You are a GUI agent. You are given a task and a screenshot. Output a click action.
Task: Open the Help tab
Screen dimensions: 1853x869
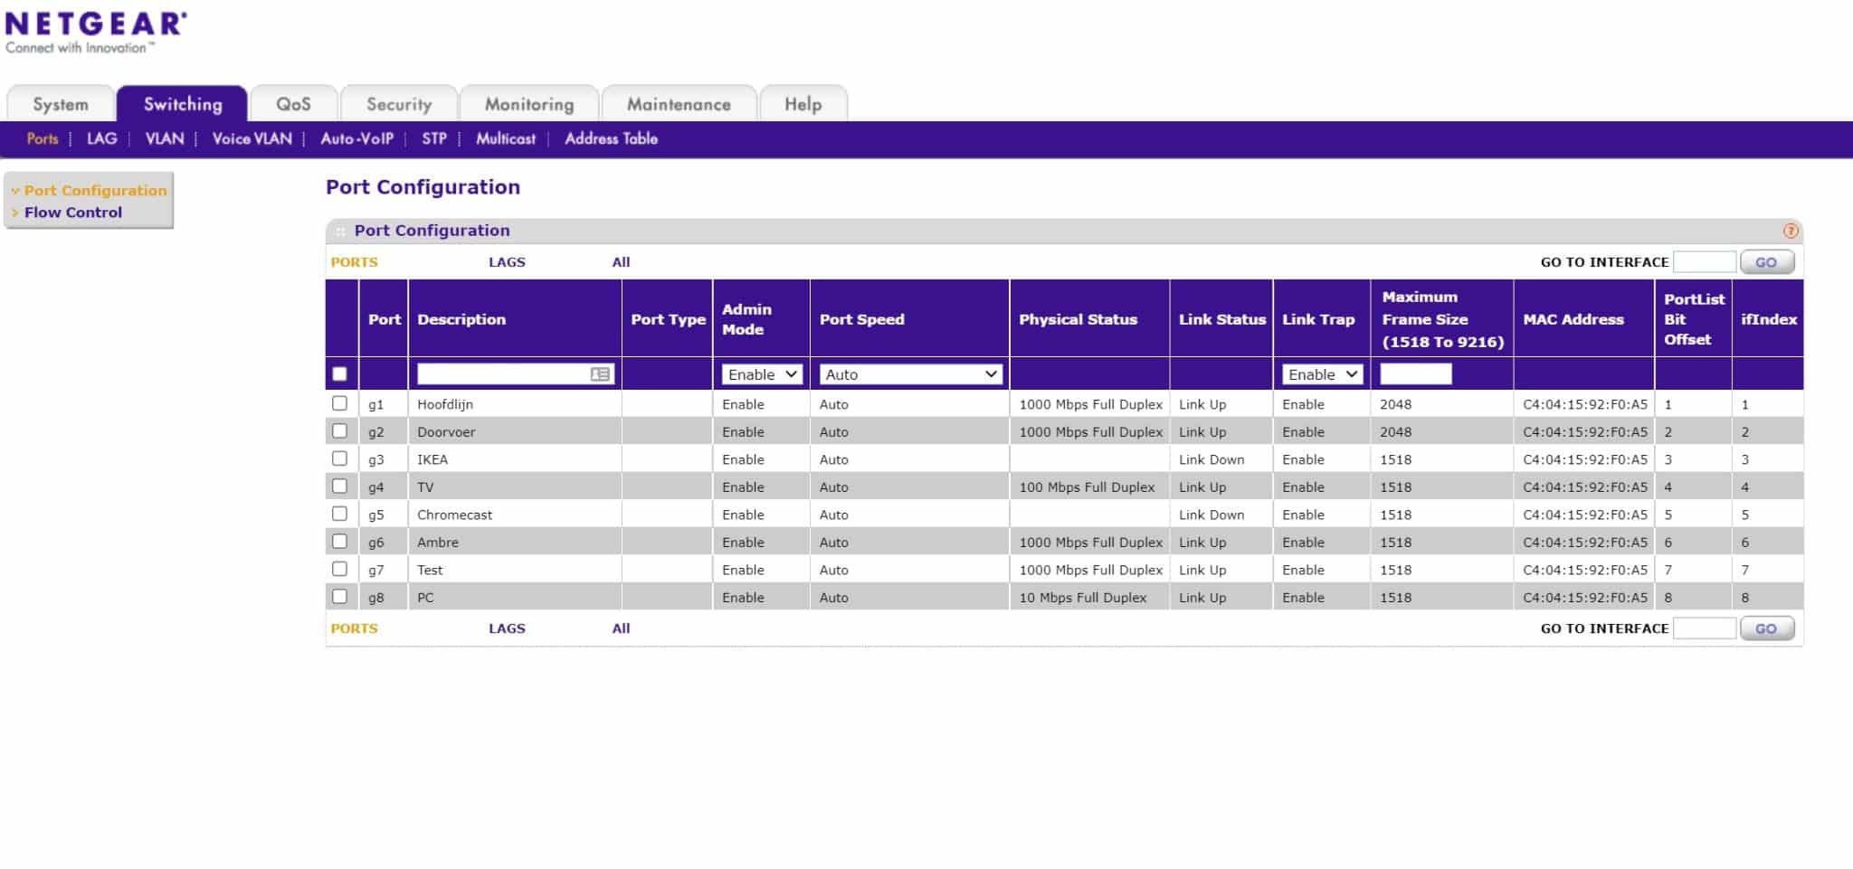803,104
